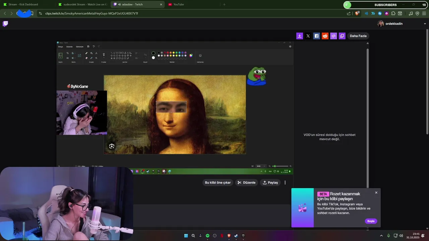
Task: Click the green microphone tray icon
Action: 388,236
